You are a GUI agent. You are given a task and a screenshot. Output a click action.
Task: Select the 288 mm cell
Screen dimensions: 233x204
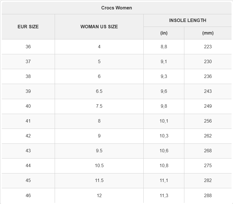[208, 195]
